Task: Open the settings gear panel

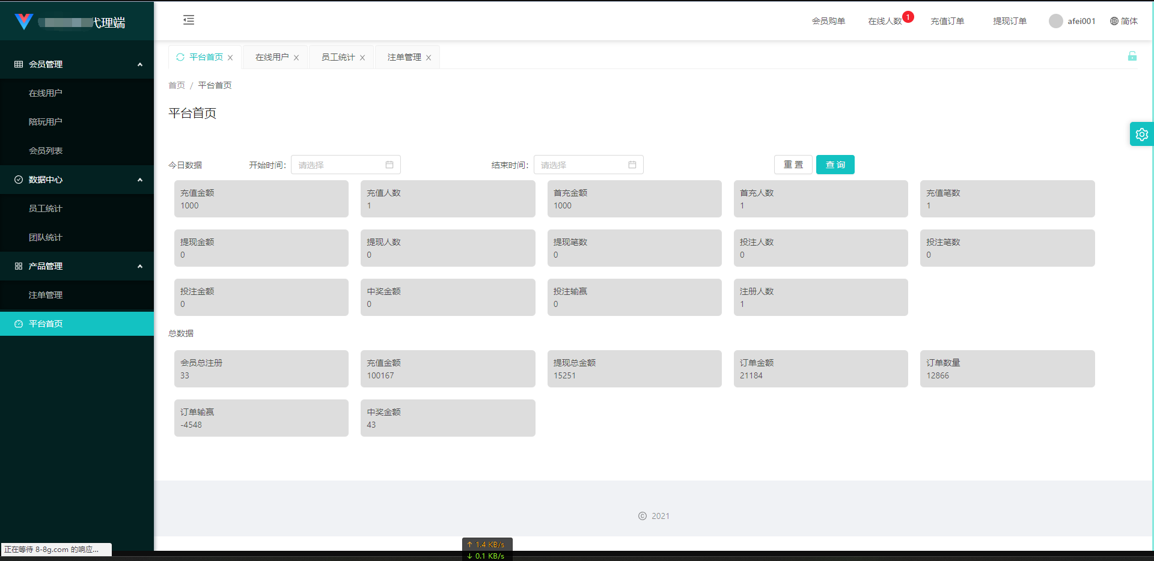Action: pos(1141,135)
